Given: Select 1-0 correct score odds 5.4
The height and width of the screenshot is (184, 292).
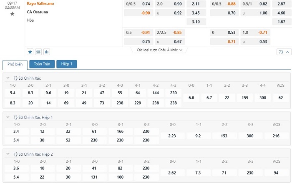Looking at the screenshot, I should click(x=13, y=93).
